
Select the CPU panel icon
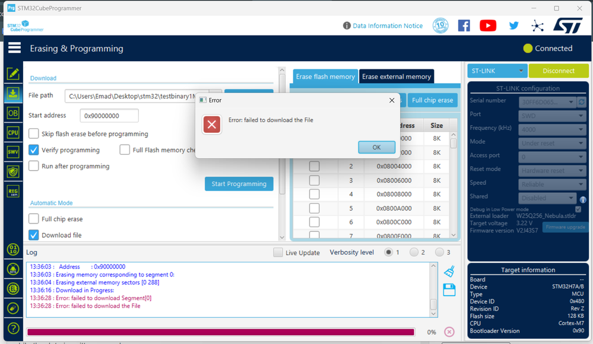(13, 132)
